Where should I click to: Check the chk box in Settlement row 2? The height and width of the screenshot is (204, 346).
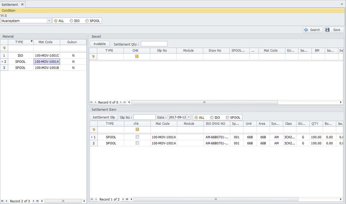[137, 143]
